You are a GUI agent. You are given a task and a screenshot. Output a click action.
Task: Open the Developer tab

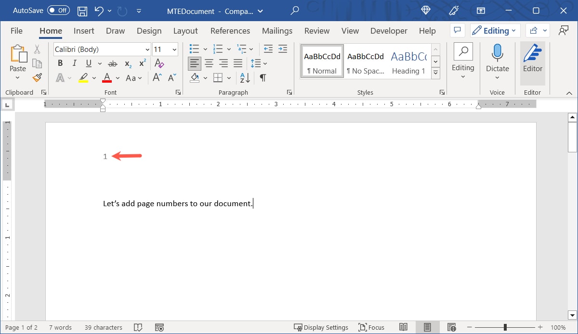(389, 31)
